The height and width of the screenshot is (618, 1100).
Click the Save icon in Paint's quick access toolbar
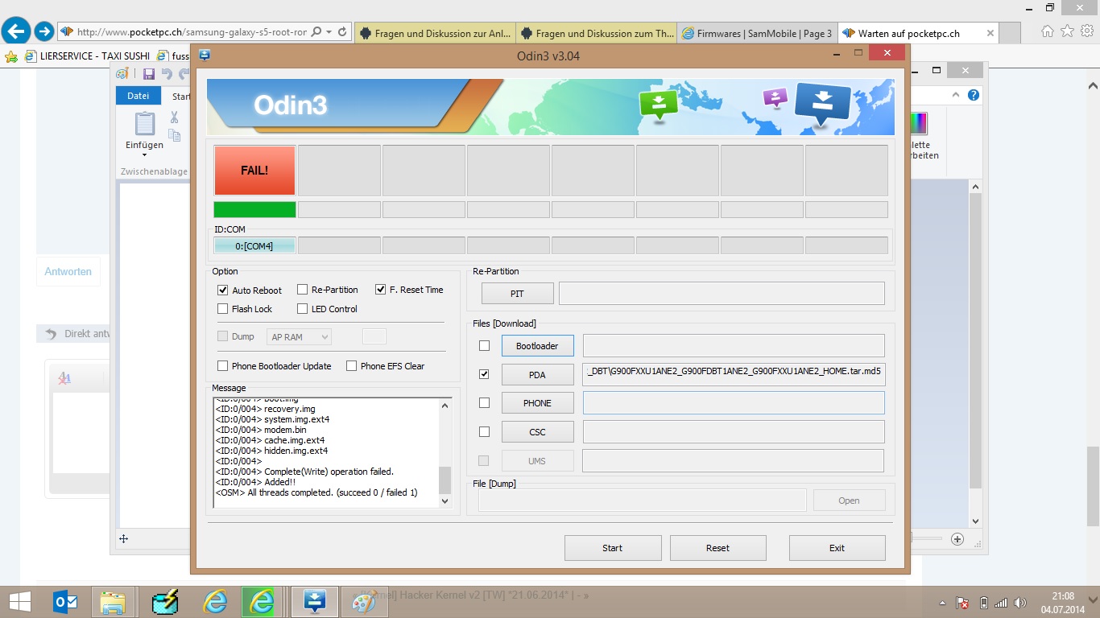[x=149, y=74]
